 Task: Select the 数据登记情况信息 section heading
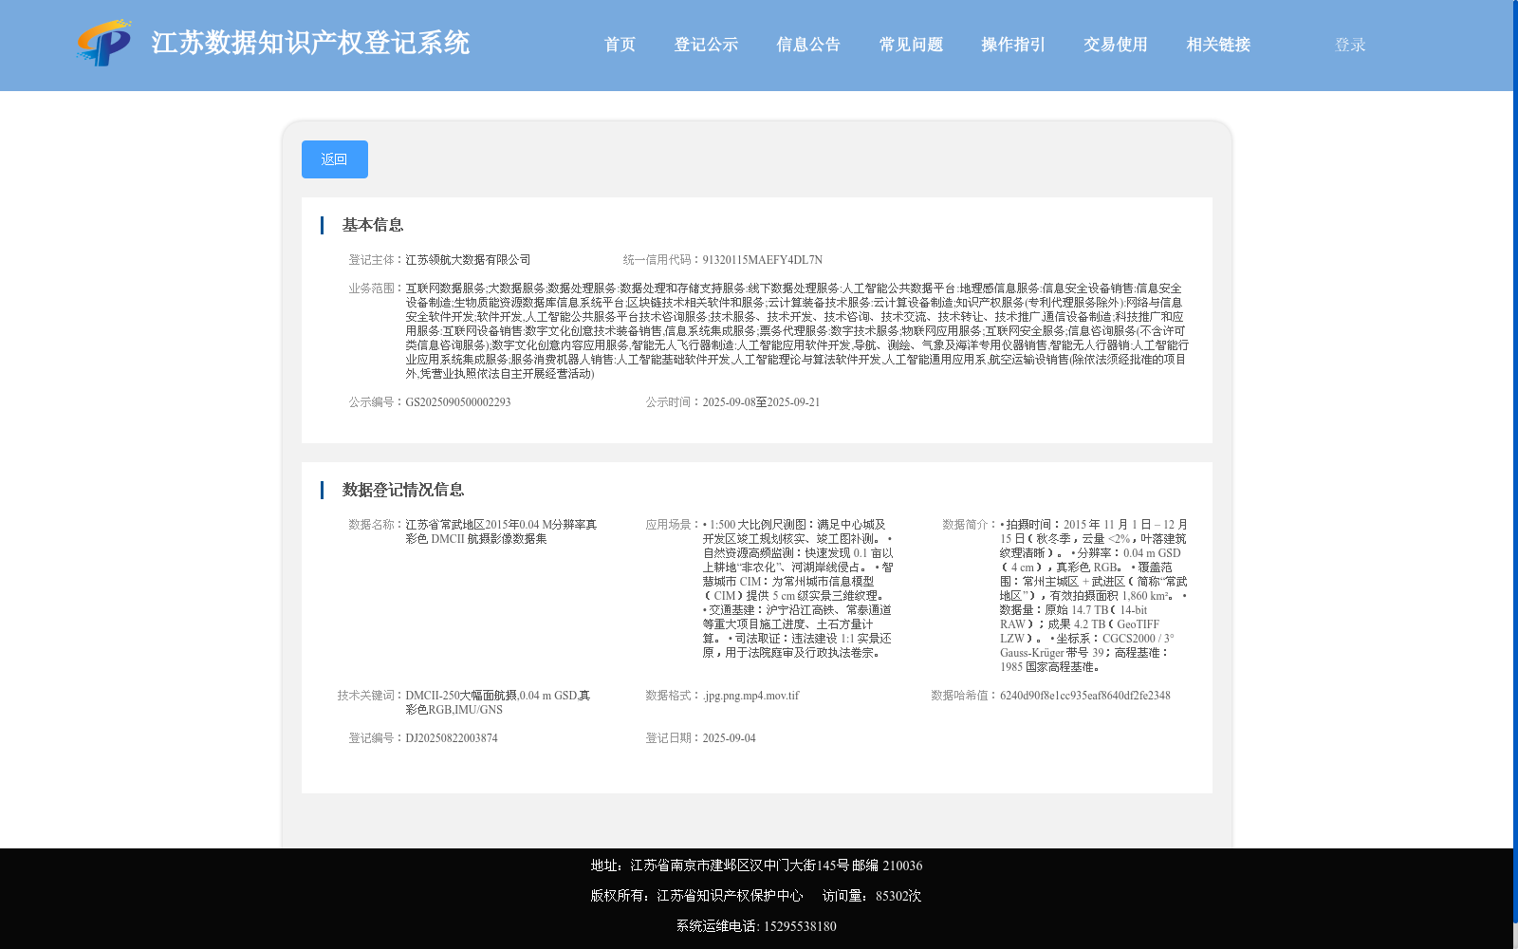coord(403,490)
